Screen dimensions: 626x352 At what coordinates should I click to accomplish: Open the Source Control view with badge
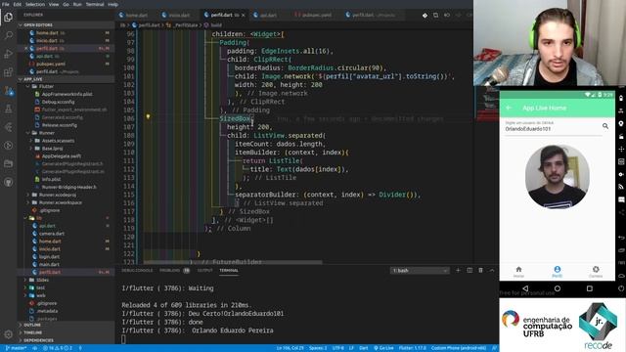9,91
